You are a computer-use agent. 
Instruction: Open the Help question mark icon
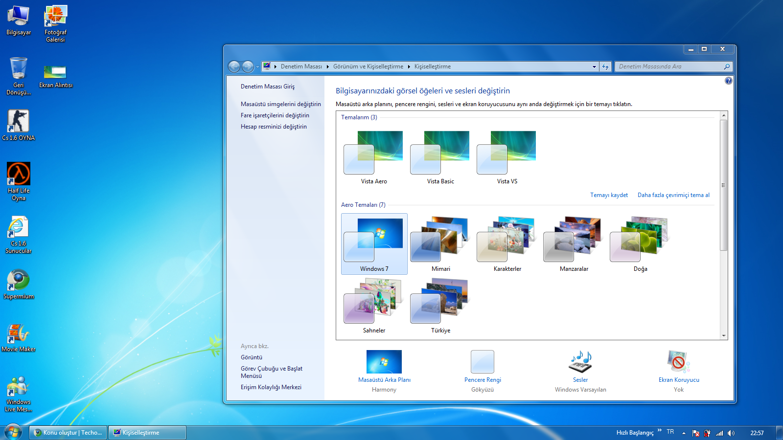tap(728, 81)
